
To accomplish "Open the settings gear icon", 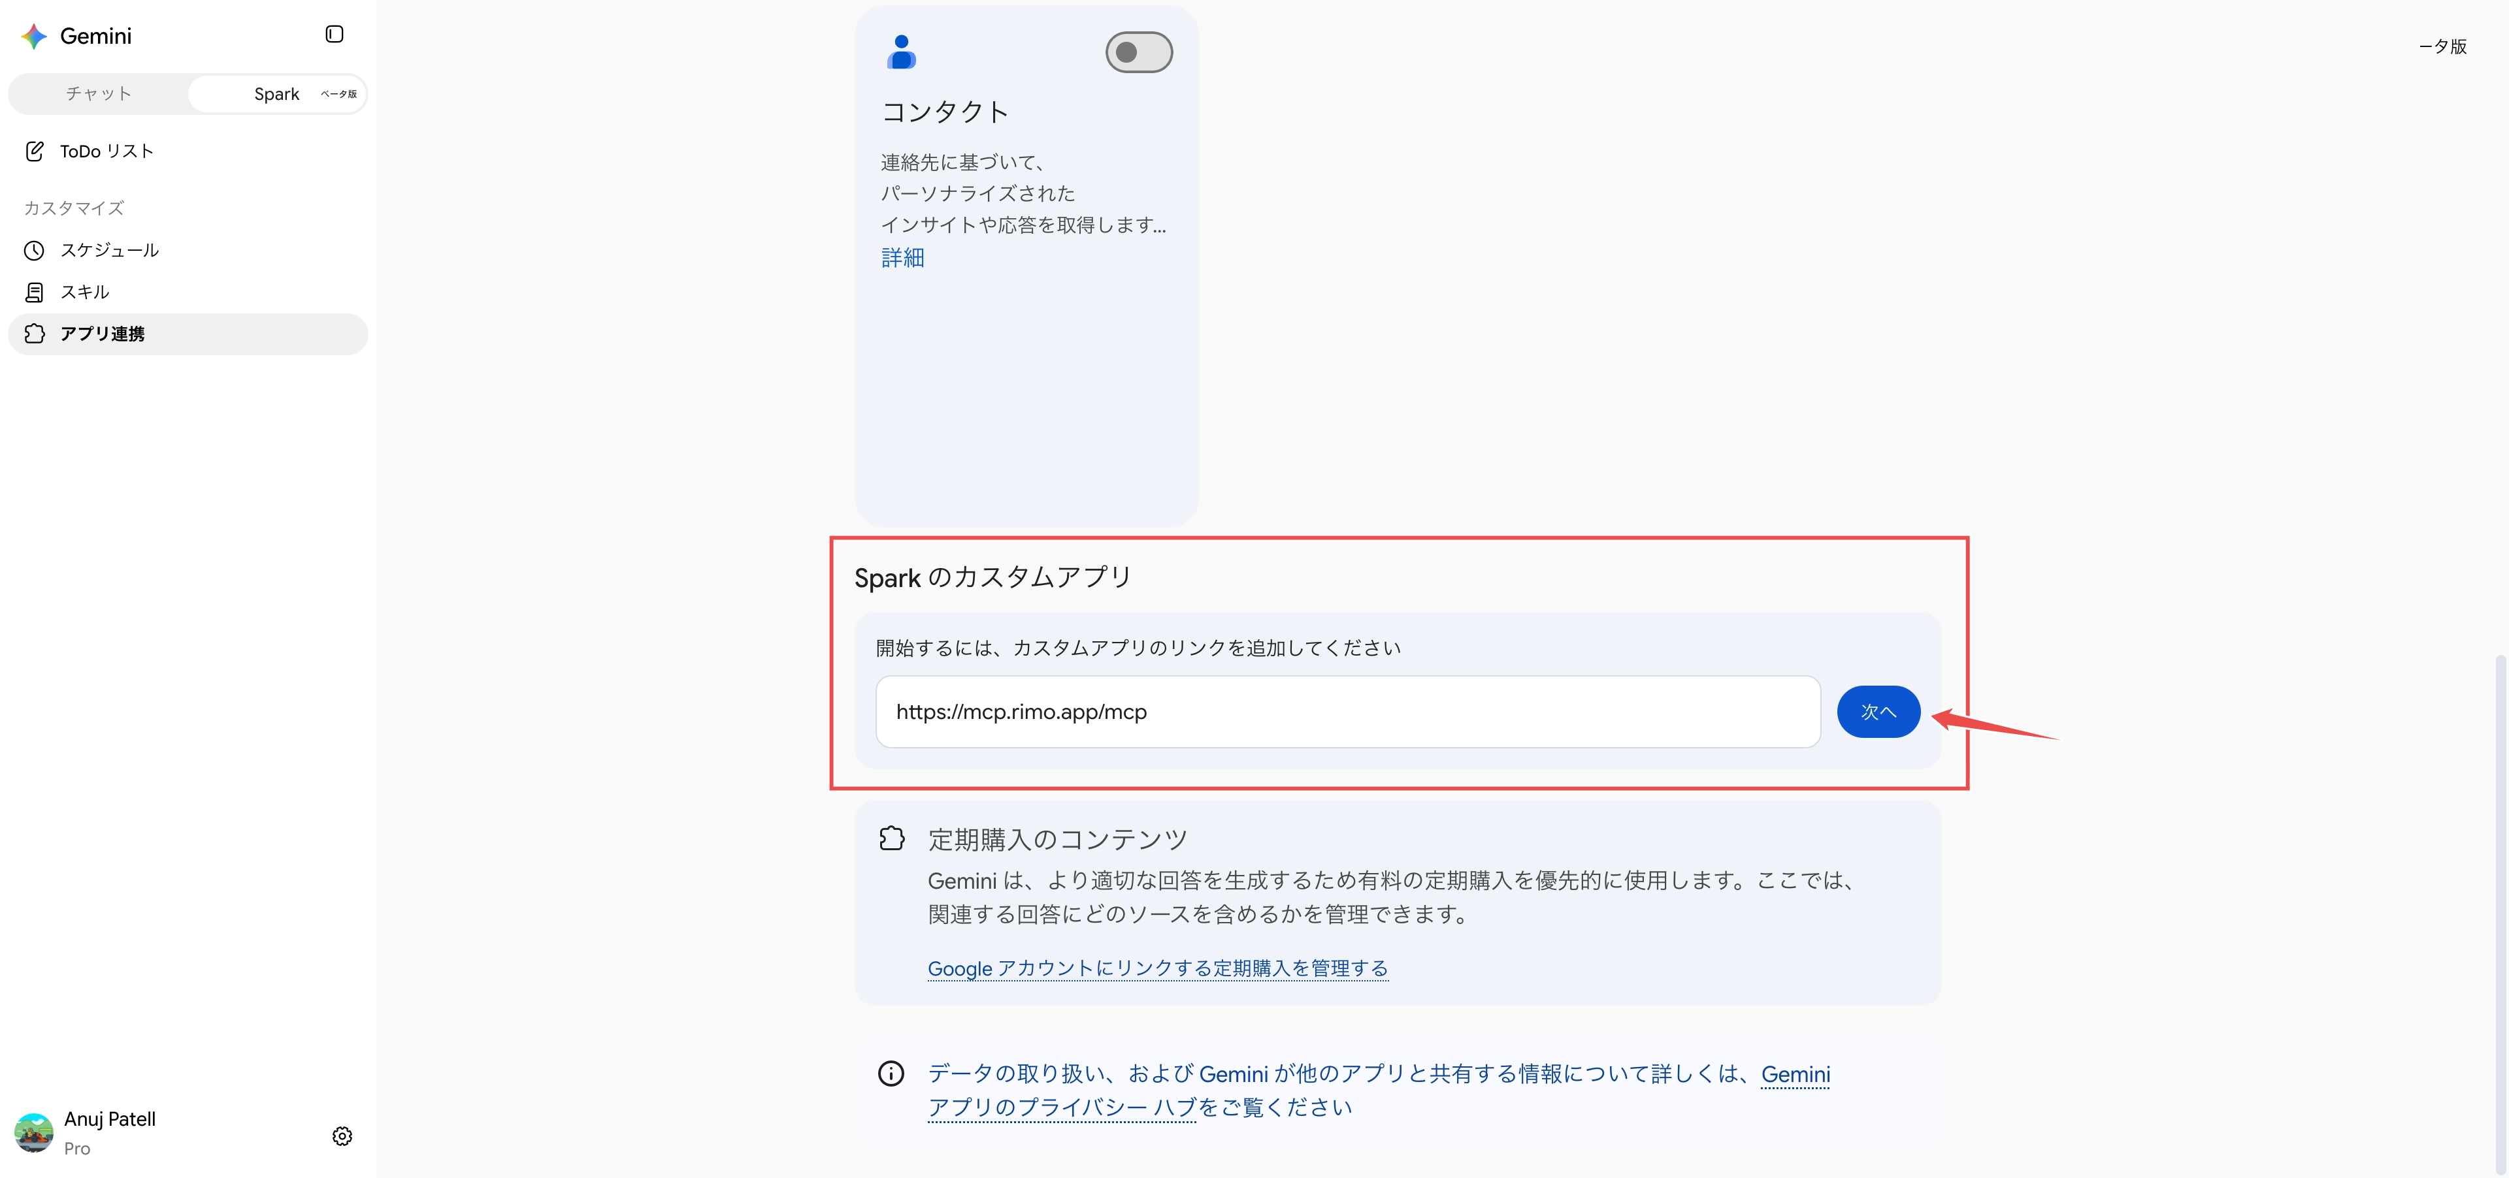I will pyautogui.click(x=342, y=1136).
